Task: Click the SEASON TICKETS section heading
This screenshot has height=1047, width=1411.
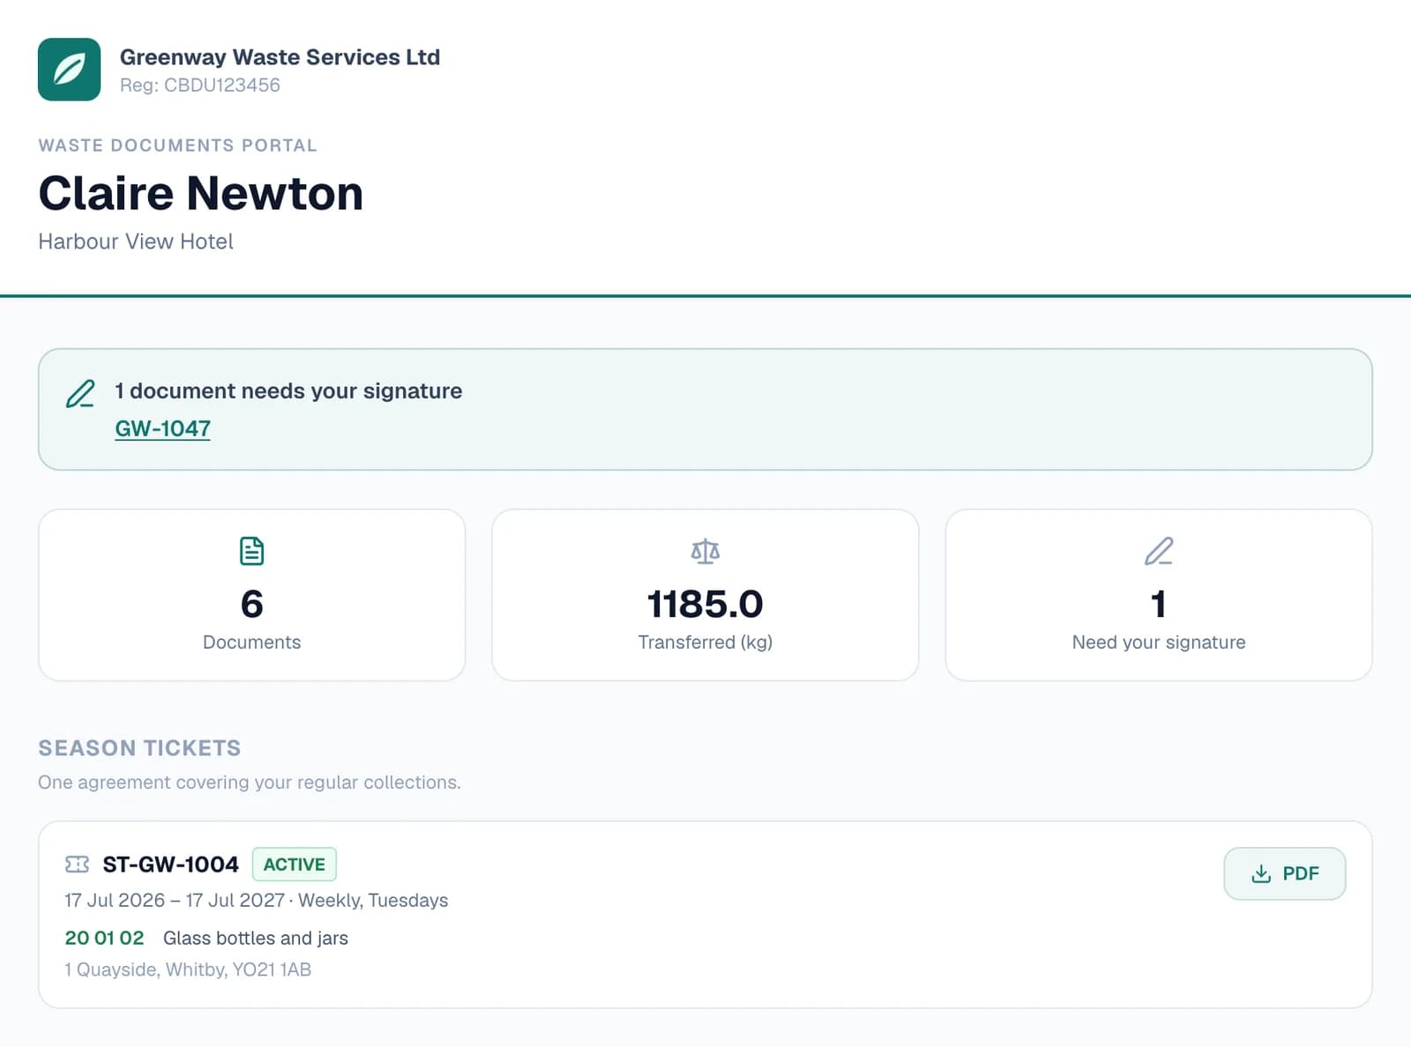Action: point(139,748)
